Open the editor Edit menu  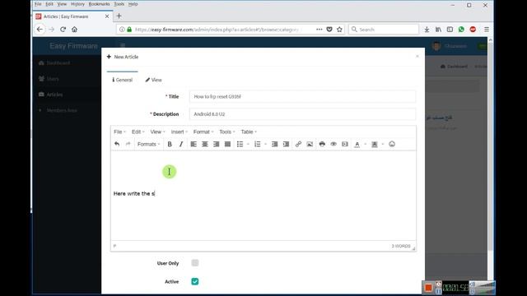pos(138,132)
